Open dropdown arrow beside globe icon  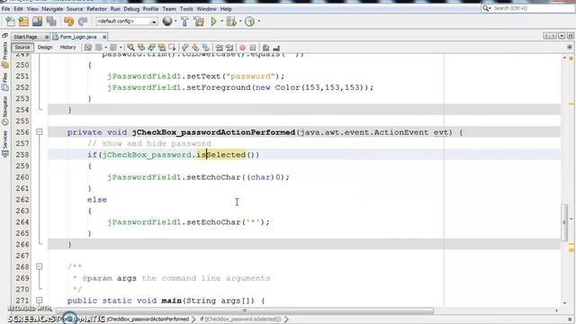[x=175, y=22]
